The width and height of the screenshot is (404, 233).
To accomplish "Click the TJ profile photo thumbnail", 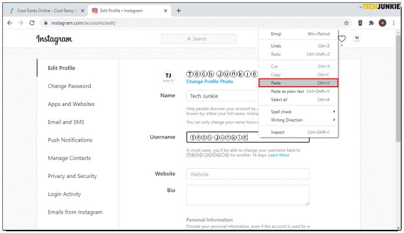I will 169,77.
